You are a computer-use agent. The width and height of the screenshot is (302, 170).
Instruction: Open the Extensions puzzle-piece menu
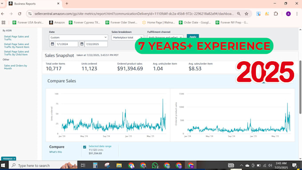coord(276,14)
